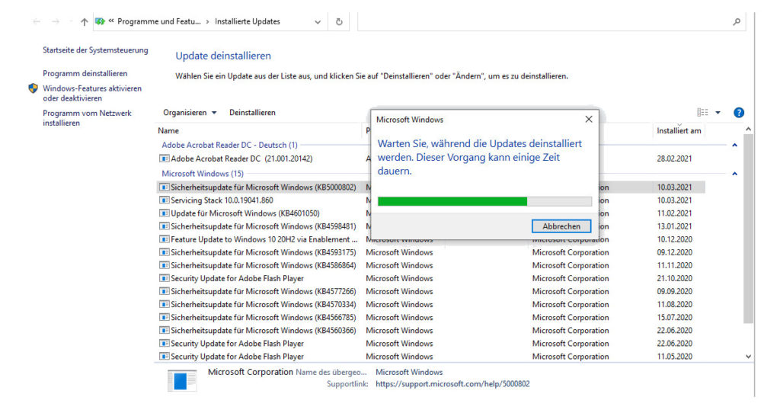Click Microsoft Corporation in KB4593175 row
This screenshot has height=410, width=780.
tap(570, 252)
